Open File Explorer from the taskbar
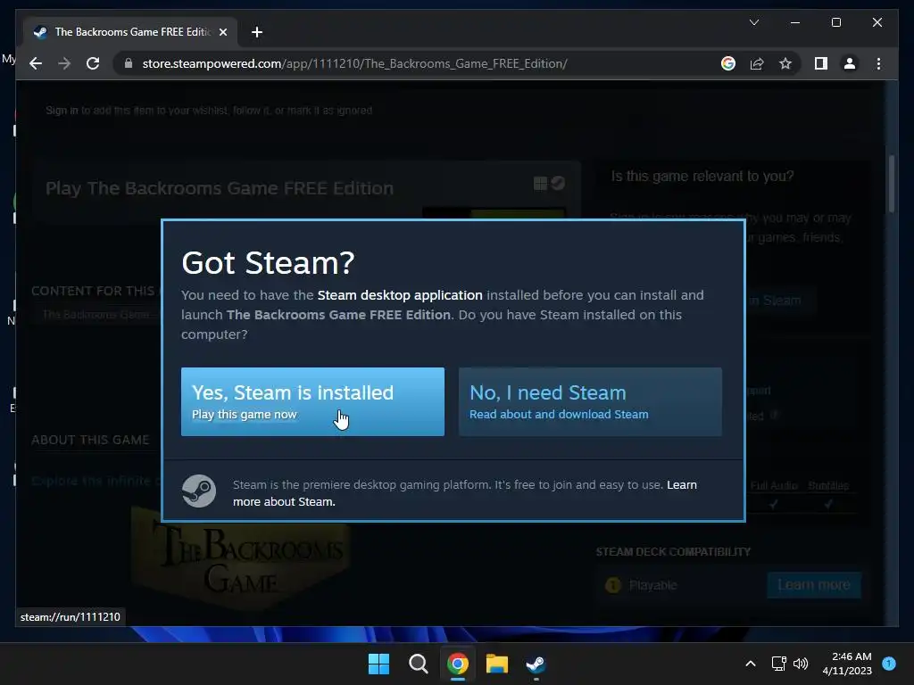Image resolution: width=914 pixels, height=685 pixels. pos(496,664)
